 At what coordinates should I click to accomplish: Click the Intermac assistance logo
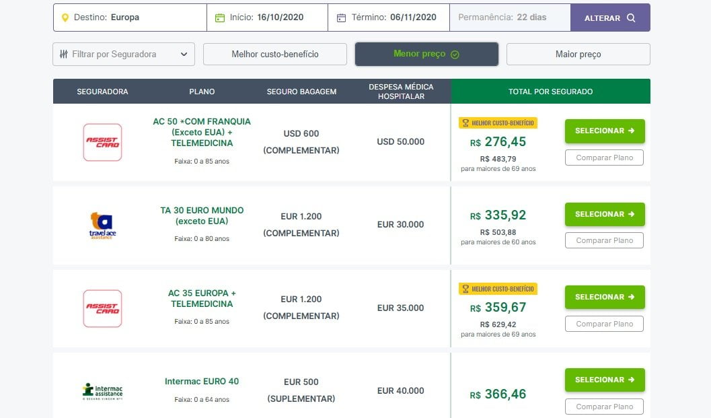[x=102, y=391]
